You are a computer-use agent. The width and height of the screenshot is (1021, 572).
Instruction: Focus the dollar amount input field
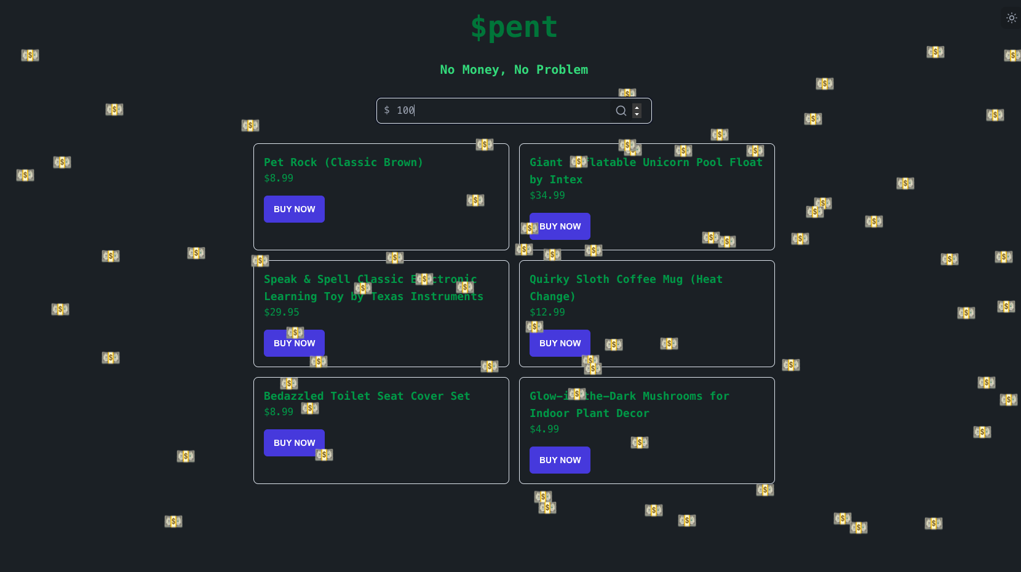501,111
